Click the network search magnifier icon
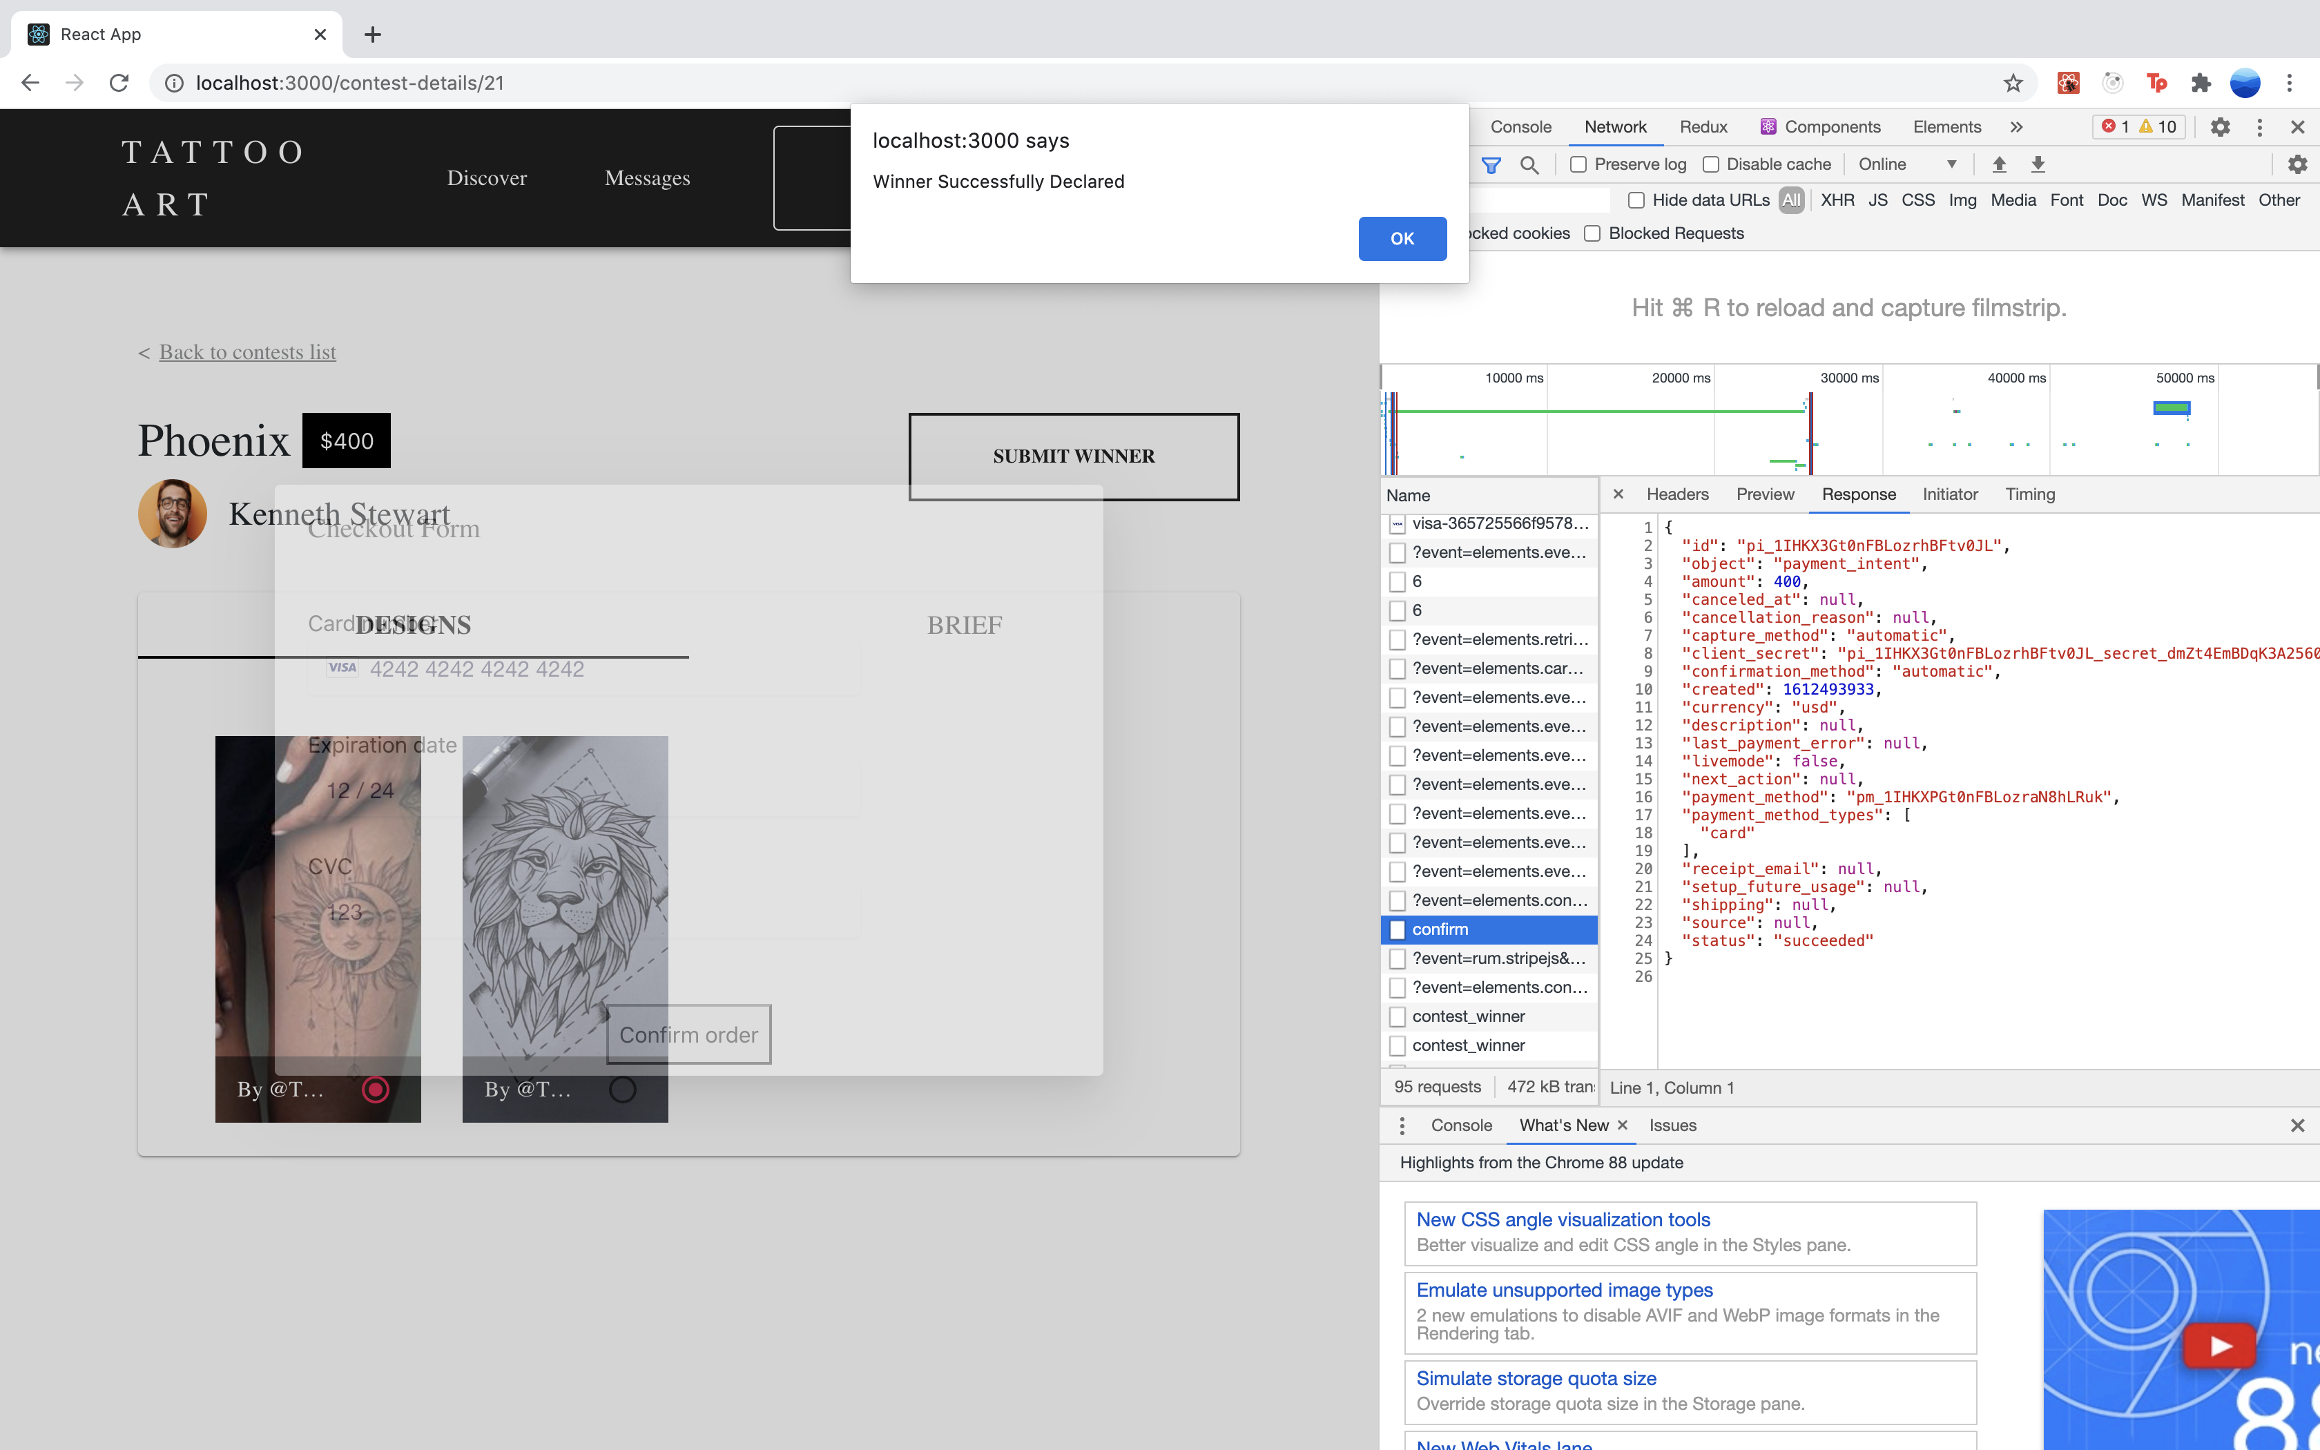The height and width of the screenshot is (1450, 2320). click(1529, 165)
